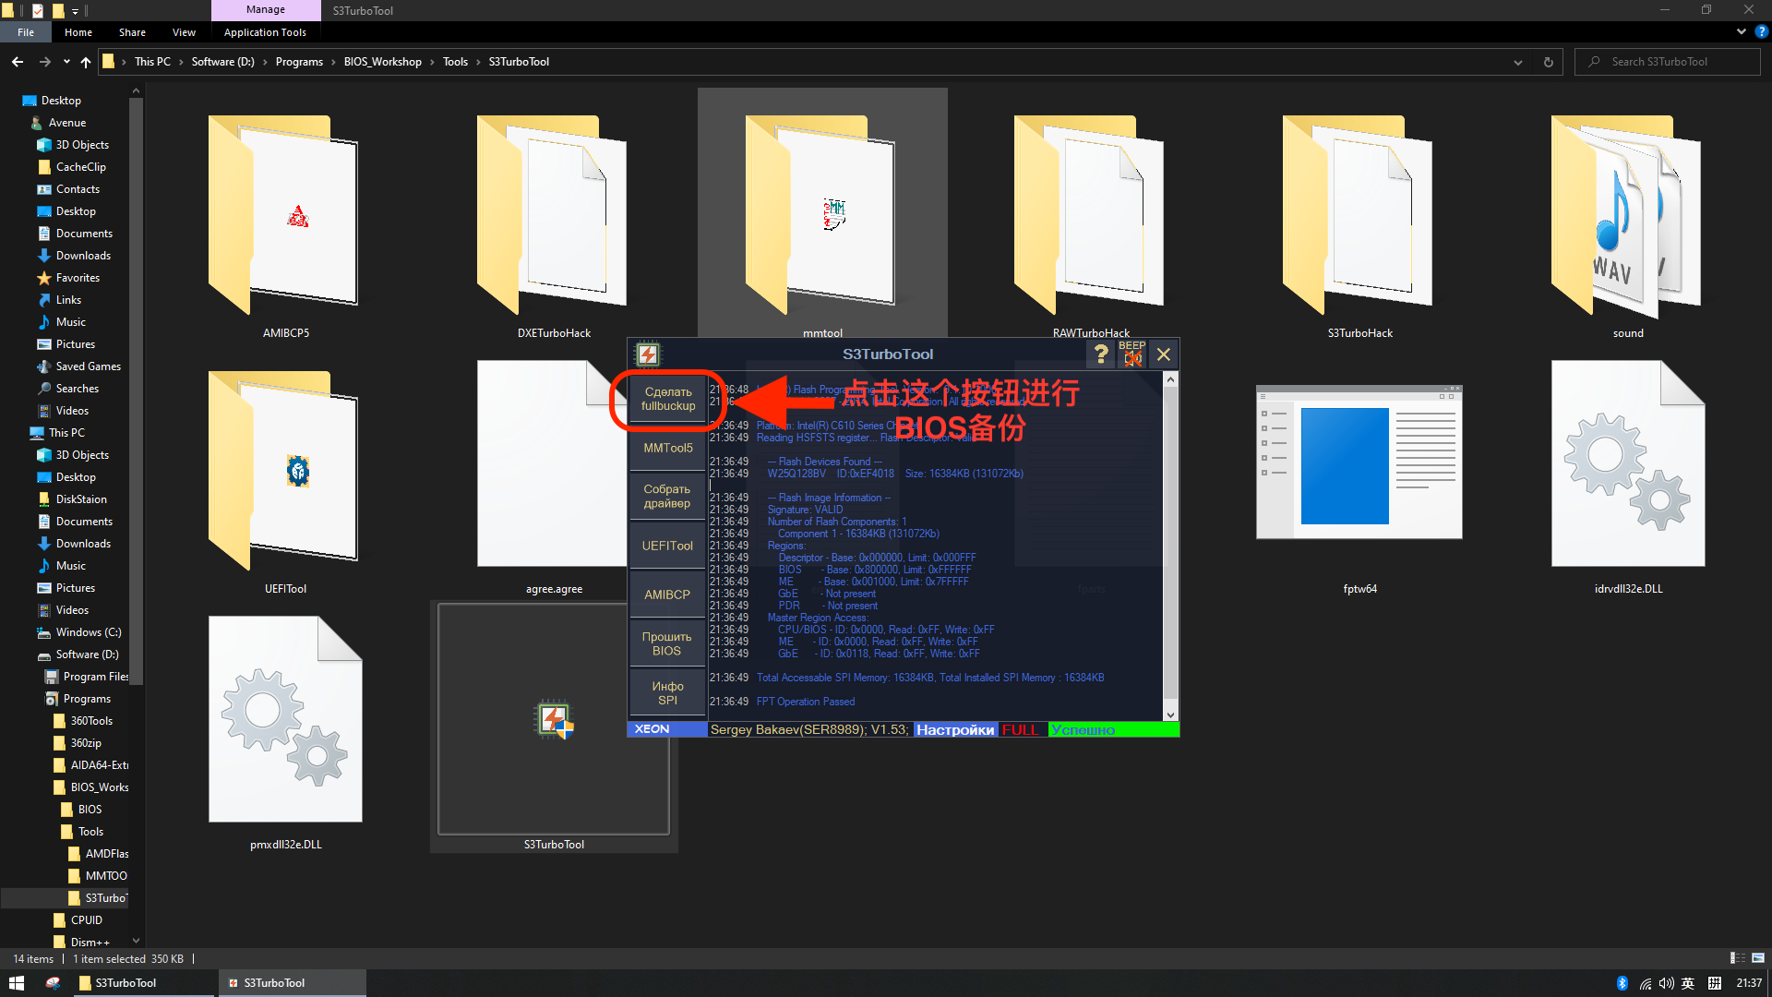Viewport: 1772px width, 997px height.
Task: Go back with the Back arrow
Action: (x=18, y=62)
